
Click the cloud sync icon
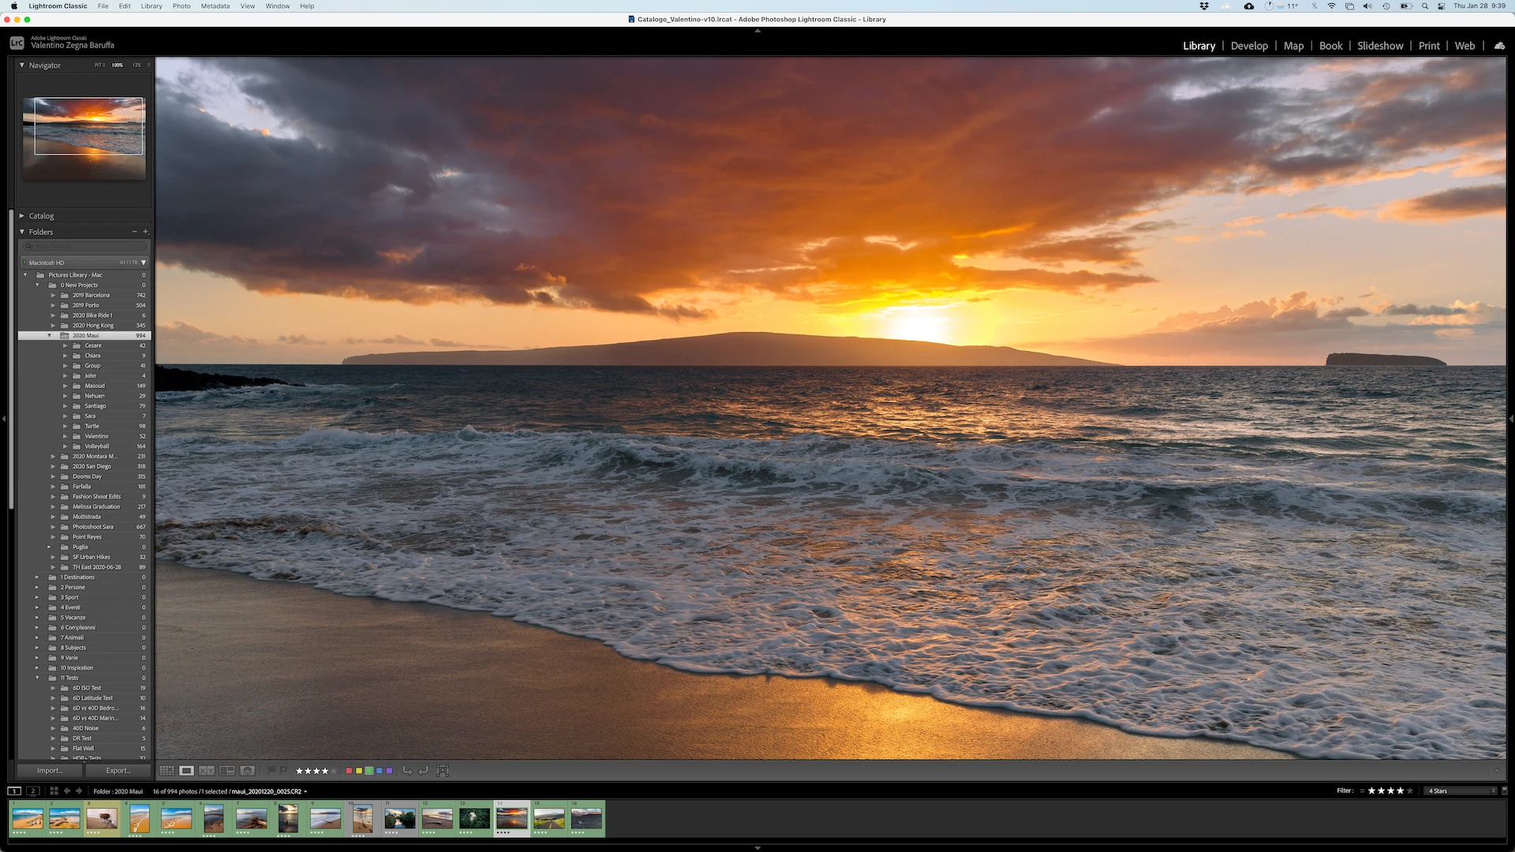pyautogui.click(x=1499, y=46)
